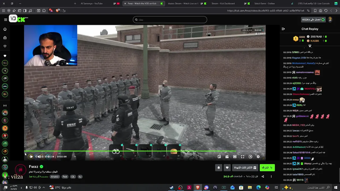Click the Get KICKs button
The image size is (340, 191).
click(313, 19)
